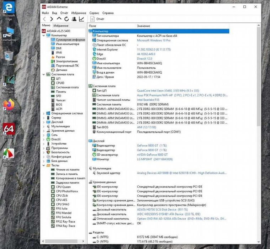This screenshot has height=249, width=270.
Task: Go up one level with Up arrow
Action: [x=59, y=19]
